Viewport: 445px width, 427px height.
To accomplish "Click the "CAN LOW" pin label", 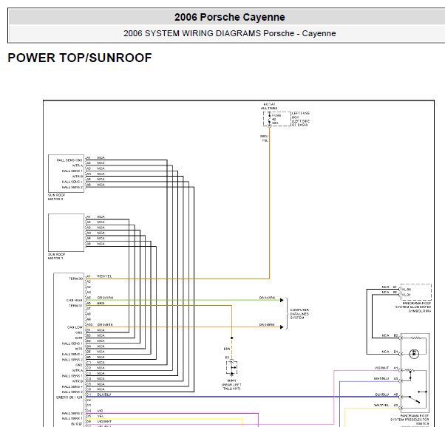I will (75, 327).
